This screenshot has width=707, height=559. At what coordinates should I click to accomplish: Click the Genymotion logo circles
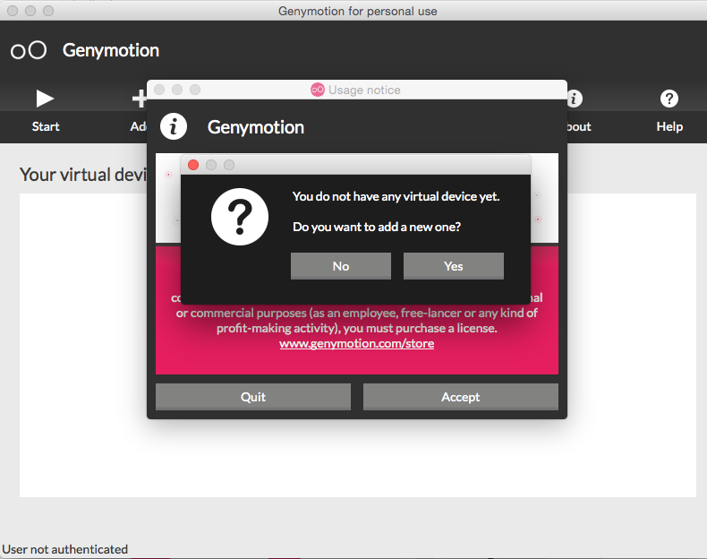coord(29,50)
